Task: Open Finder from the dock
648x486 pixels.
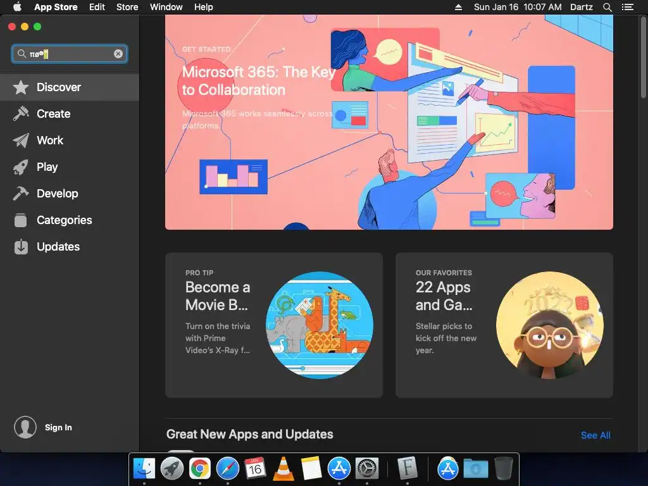Action: click(144, 469)
